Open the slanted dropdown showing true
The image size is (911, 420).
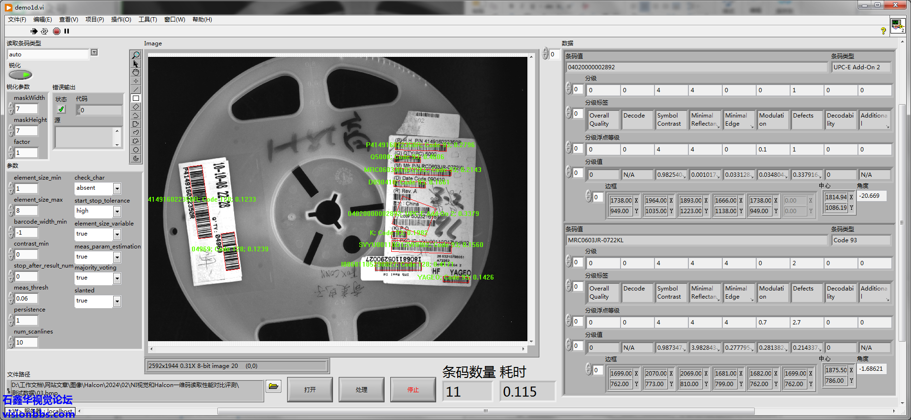(117, 301)
